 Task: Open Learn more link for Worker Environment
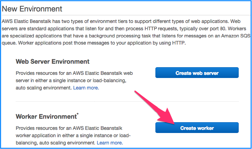click(x=110, y=143)
